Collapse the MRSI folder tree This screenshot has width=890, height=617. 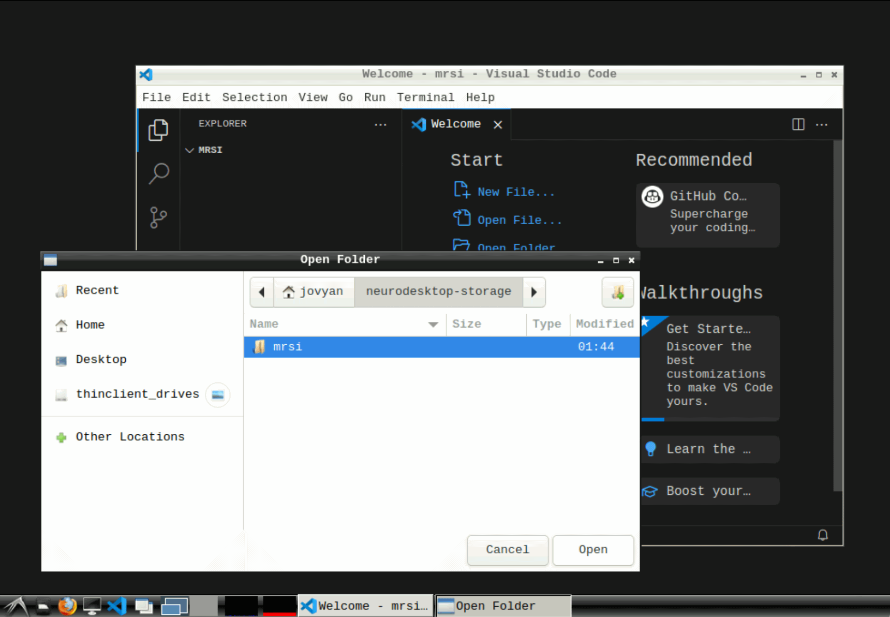(190, 150)
